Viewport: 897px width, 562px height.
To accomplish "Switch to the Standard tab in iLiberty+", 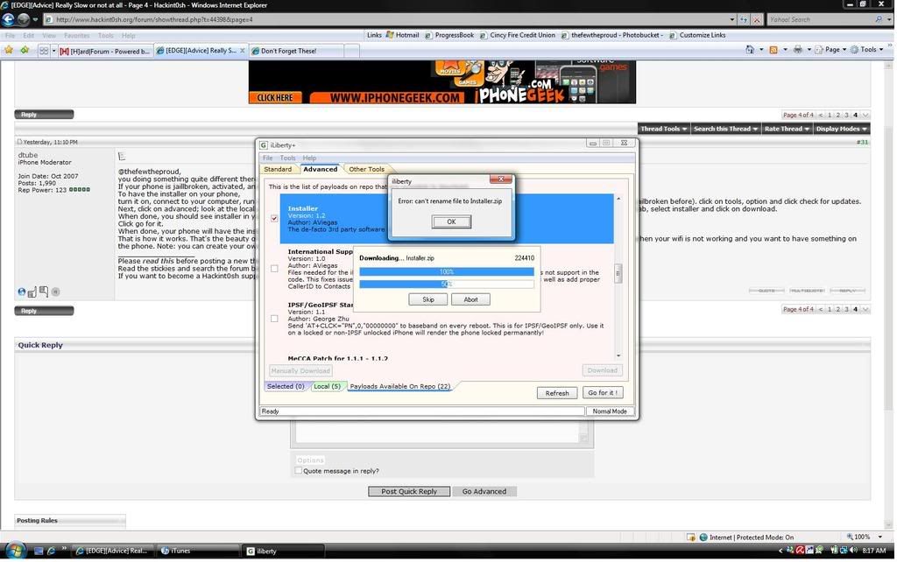I will [x=278, y=169].
